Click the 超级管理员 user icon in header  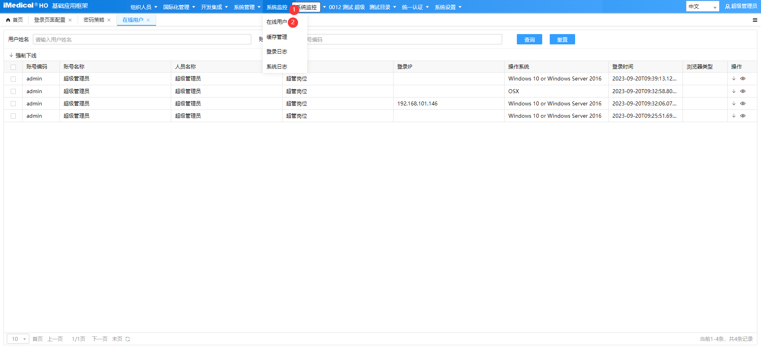pos(727,6)
